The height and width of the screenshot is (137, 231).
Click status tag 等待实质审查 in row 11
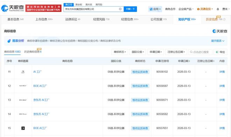click(140, 72)
